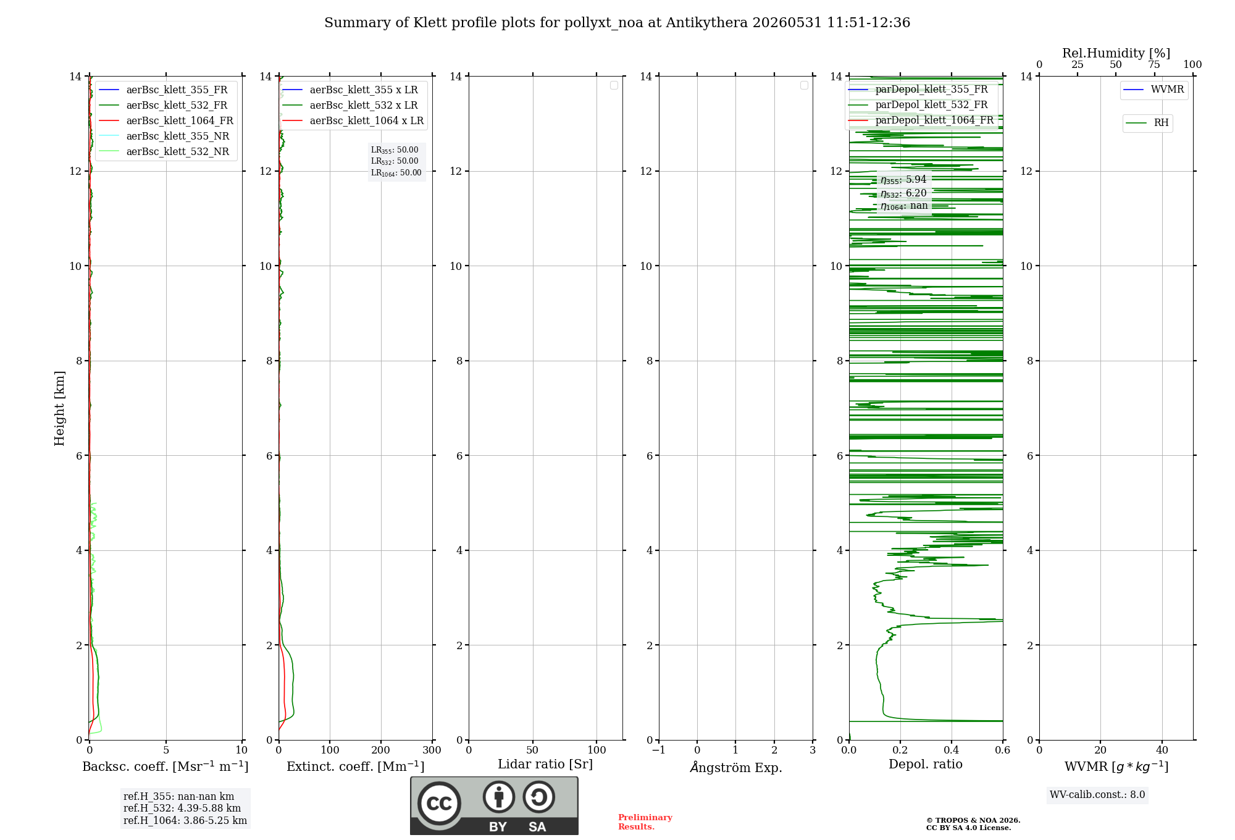
Task: Click the aerBsc_klett_355_NR legend entry
Action: [164, 136]
